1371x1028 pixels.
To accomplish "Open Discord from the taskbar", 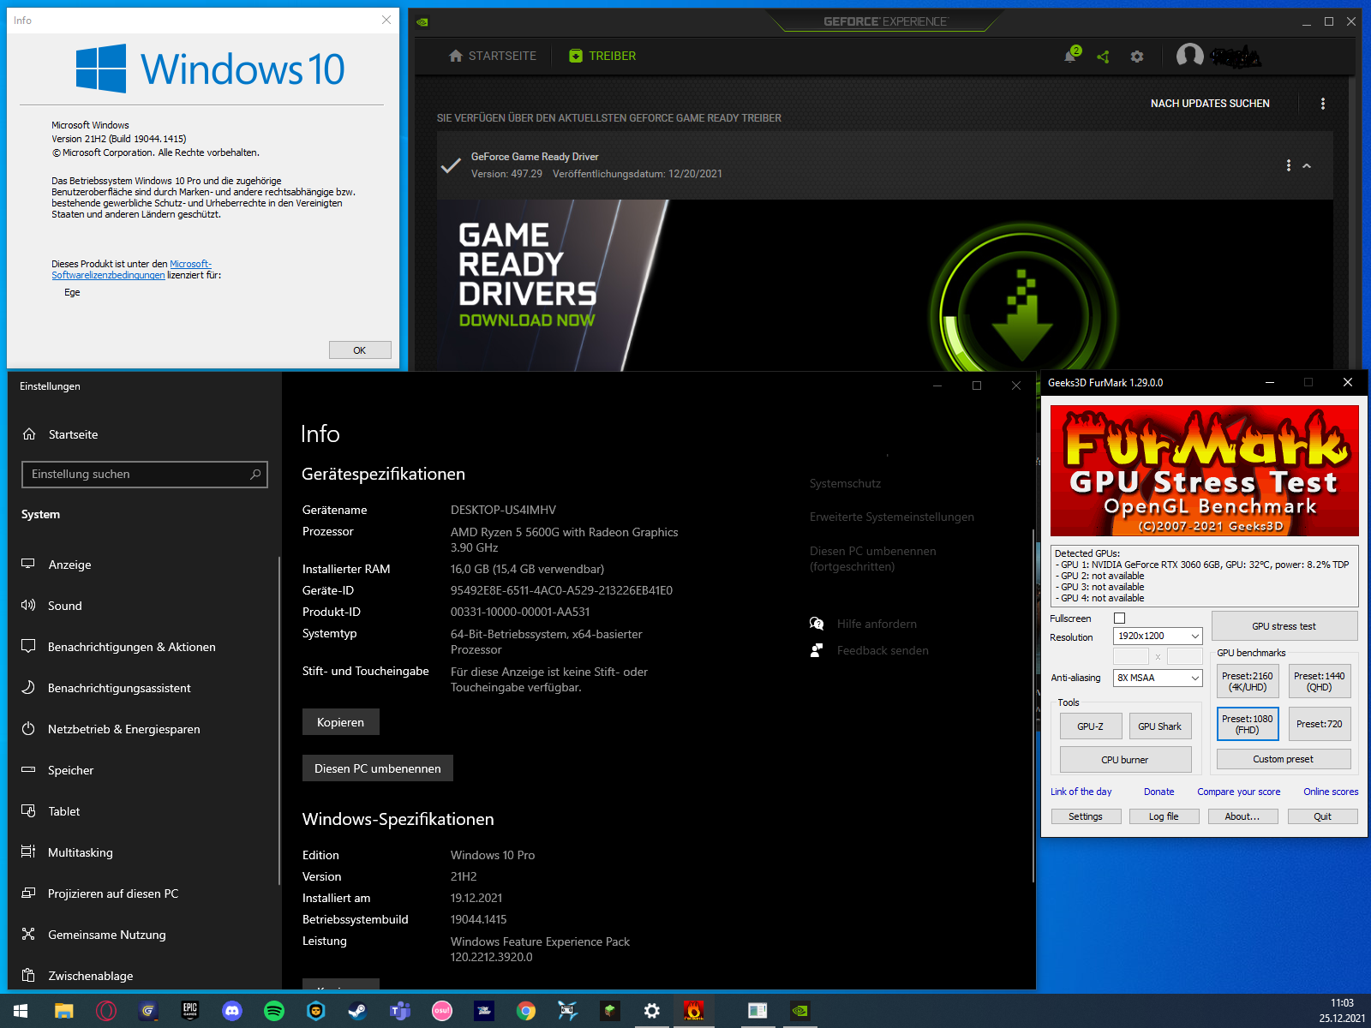I will point(232,1011).
